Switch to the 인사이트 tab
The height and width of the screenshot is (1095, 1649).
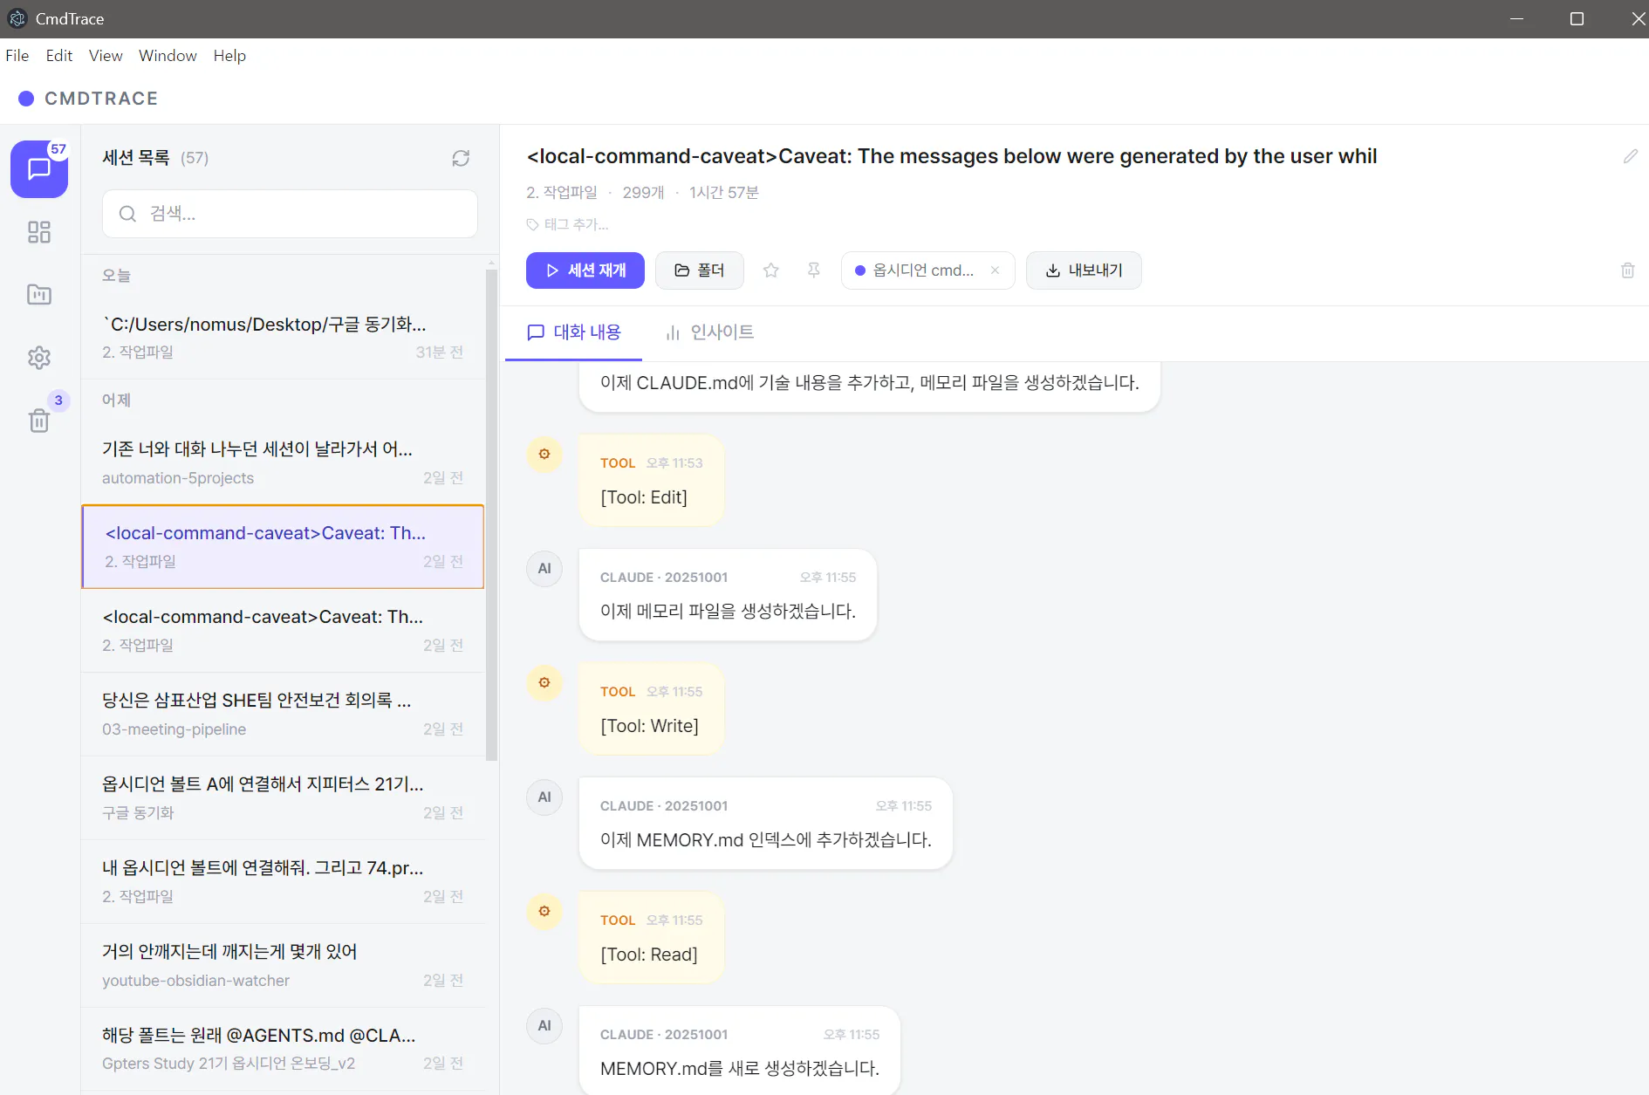[710, 332]
